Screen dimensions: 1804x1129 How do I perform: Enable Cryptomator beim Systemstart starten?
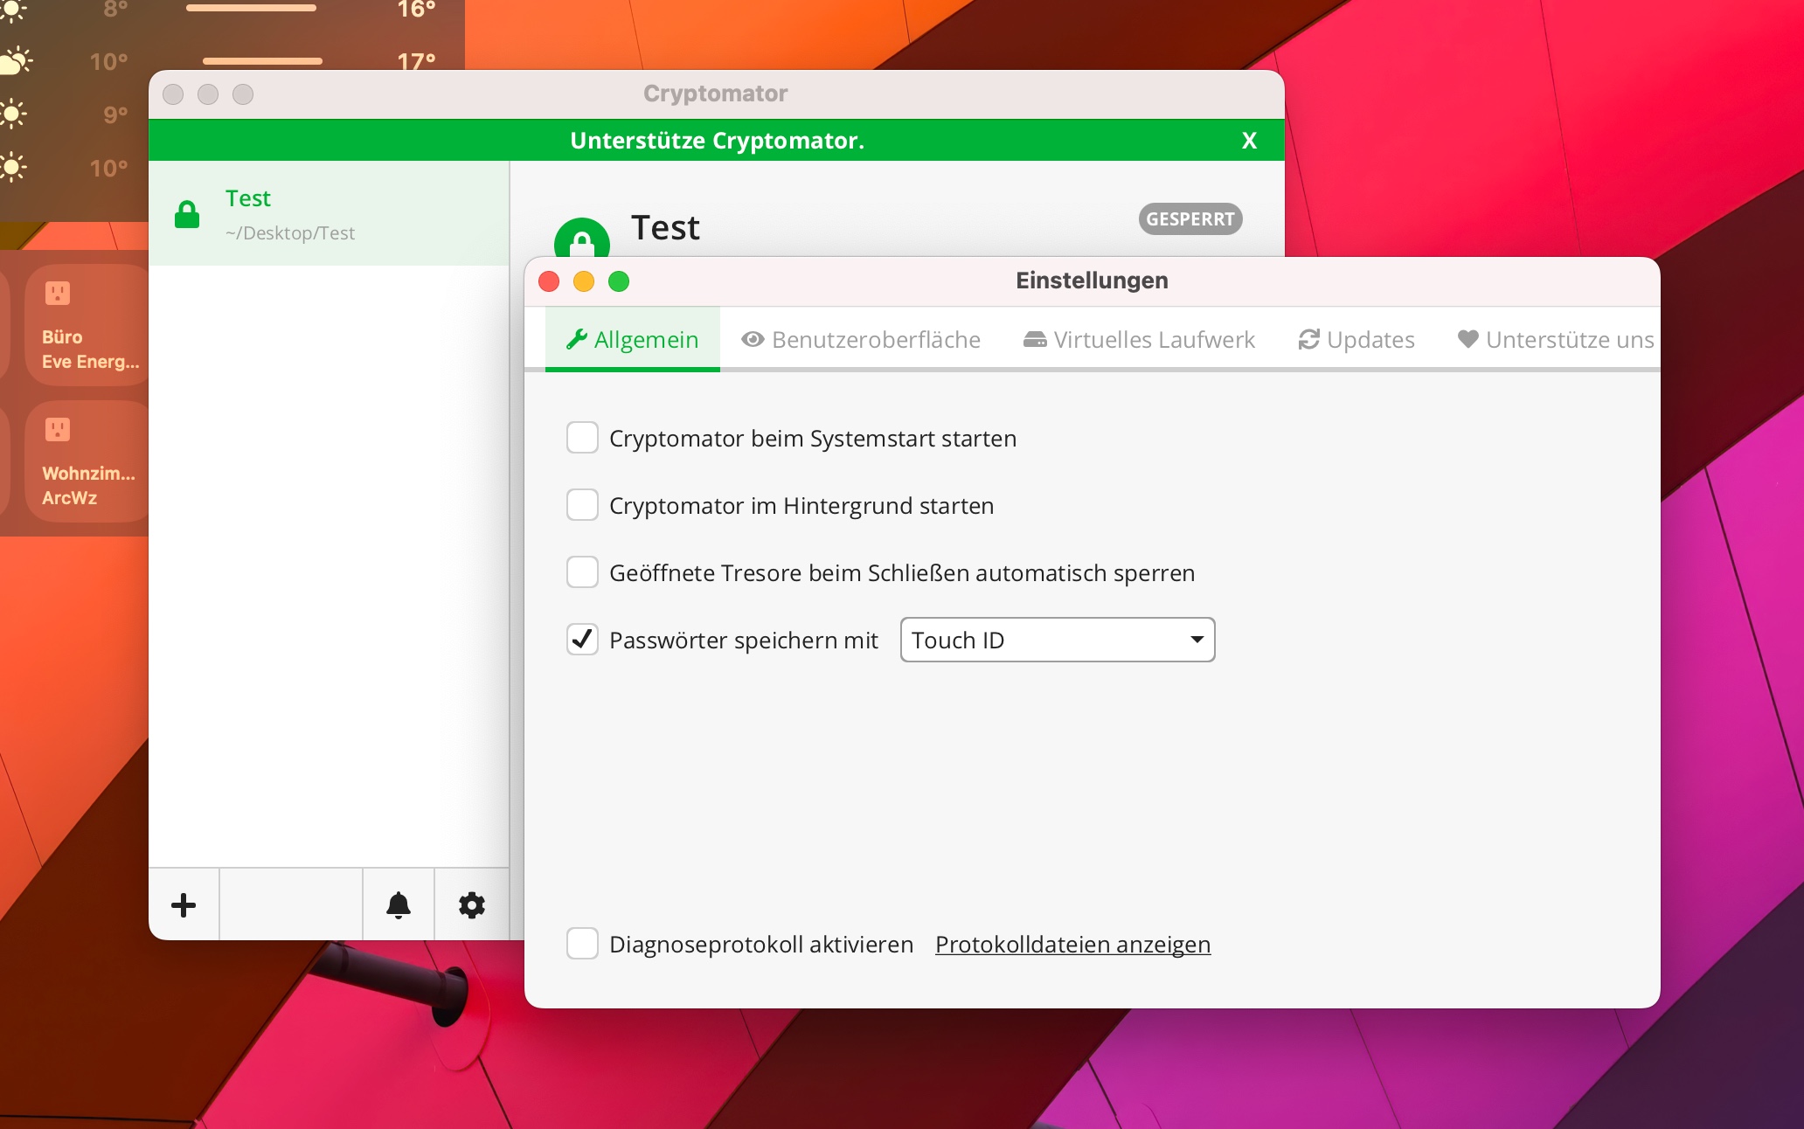582,438
